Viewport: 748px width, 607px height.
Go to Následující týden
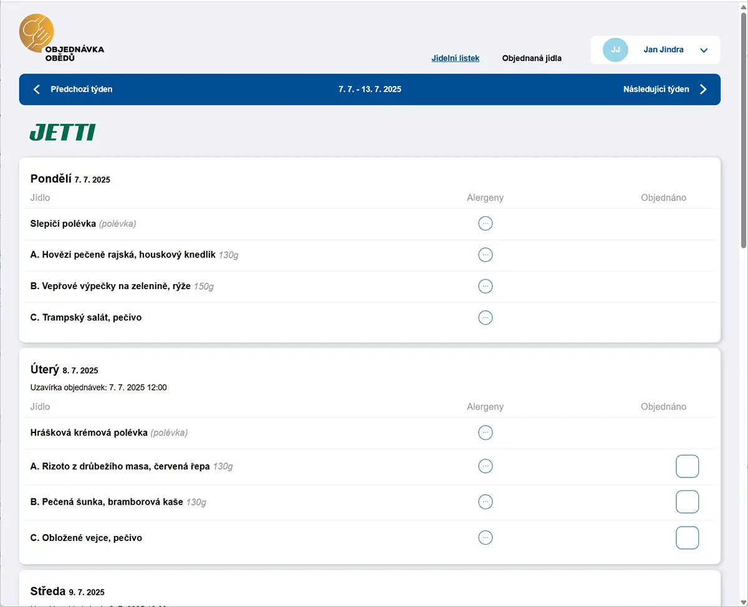[664, 89]
